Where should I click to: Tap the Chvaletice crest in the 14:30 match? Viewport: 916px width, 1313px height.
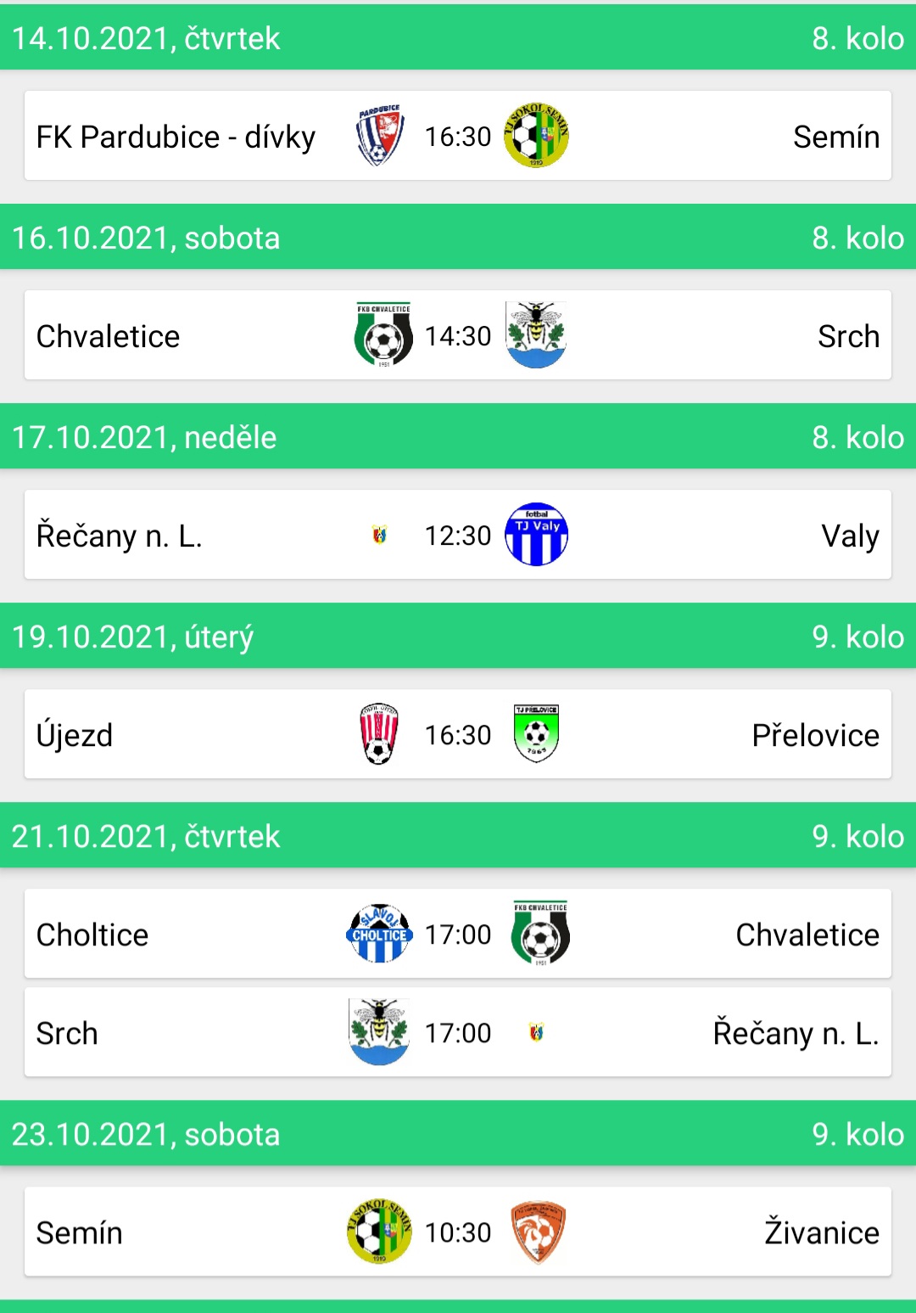tap(383, 335)
